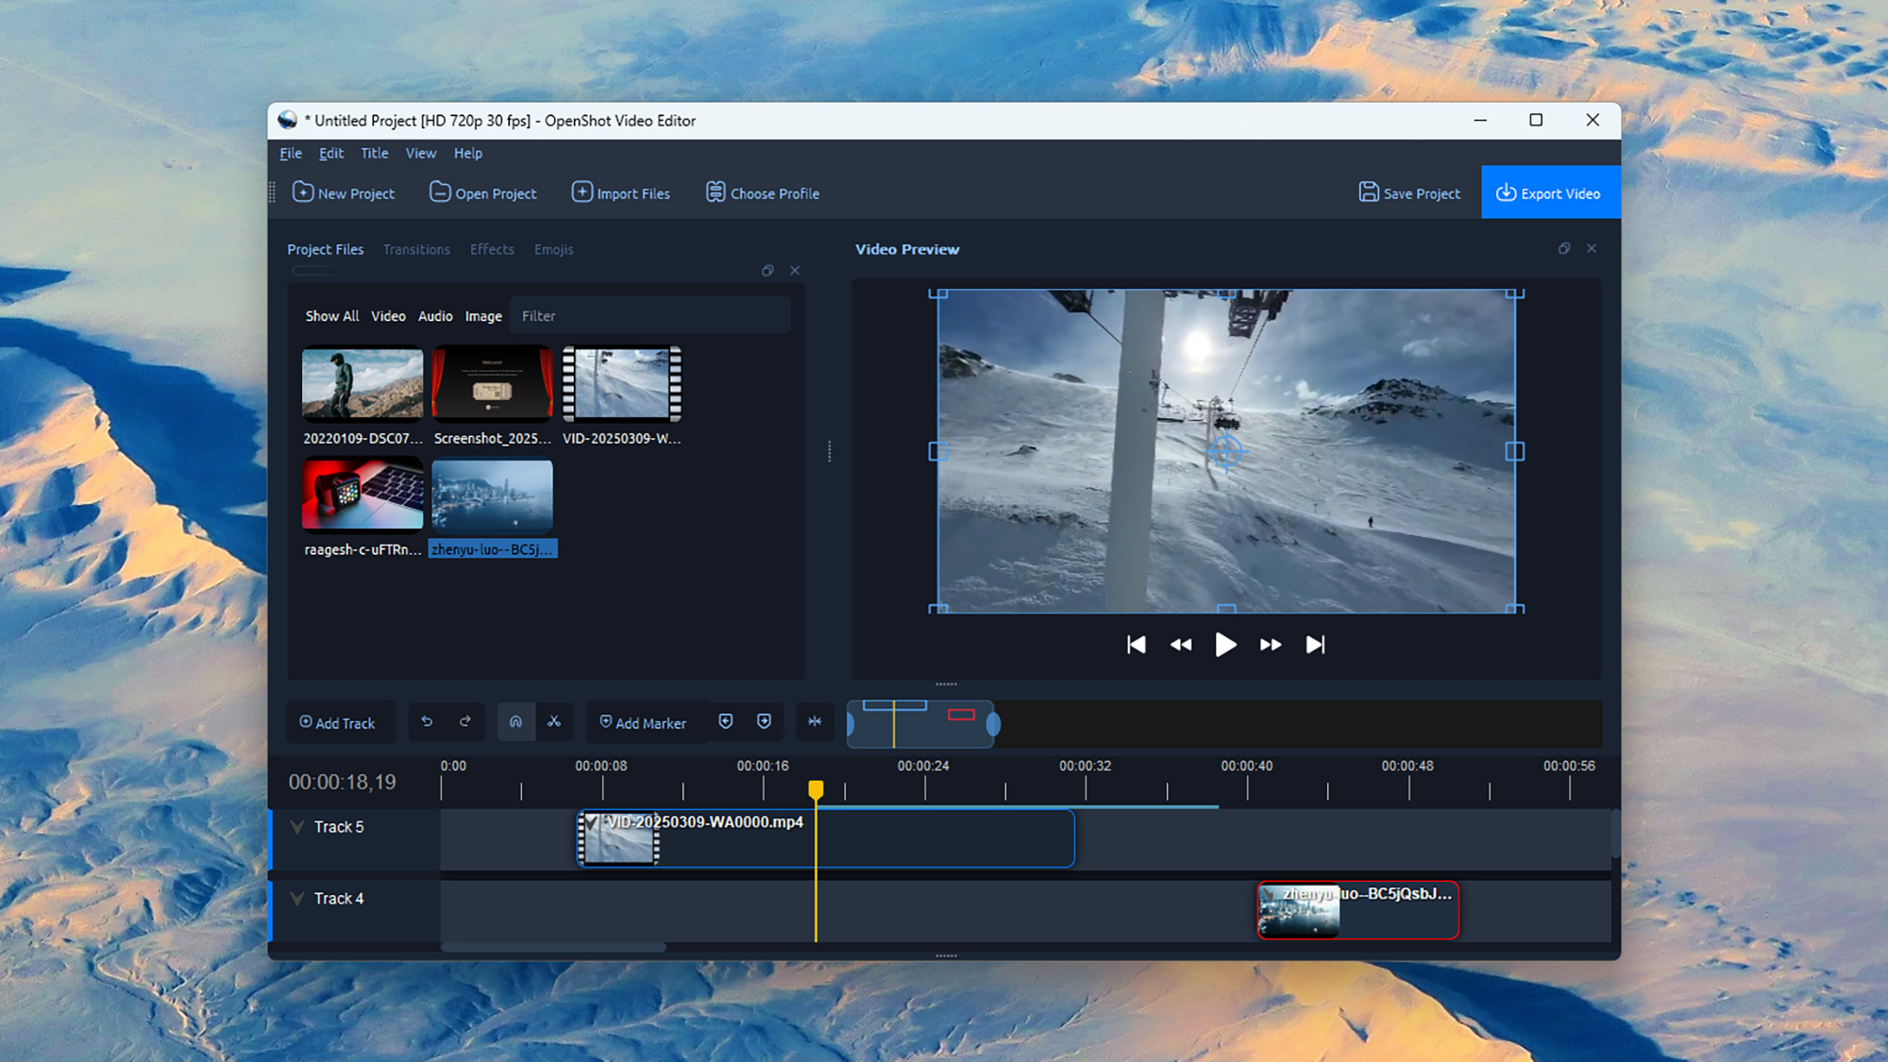Open the Title menu
This screenshot has width=1888, height=1062.
(x=374, y=153)
